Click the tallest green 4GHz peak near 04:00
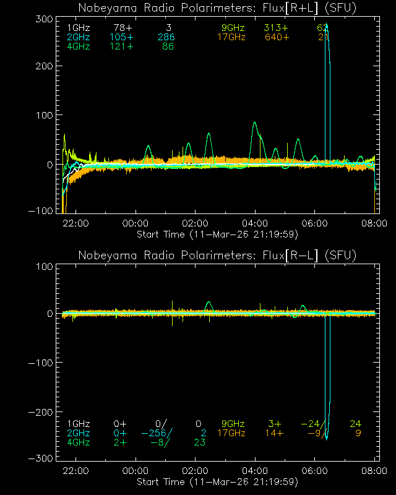This screenshot has width=396, height=495. tap(254, 123)
